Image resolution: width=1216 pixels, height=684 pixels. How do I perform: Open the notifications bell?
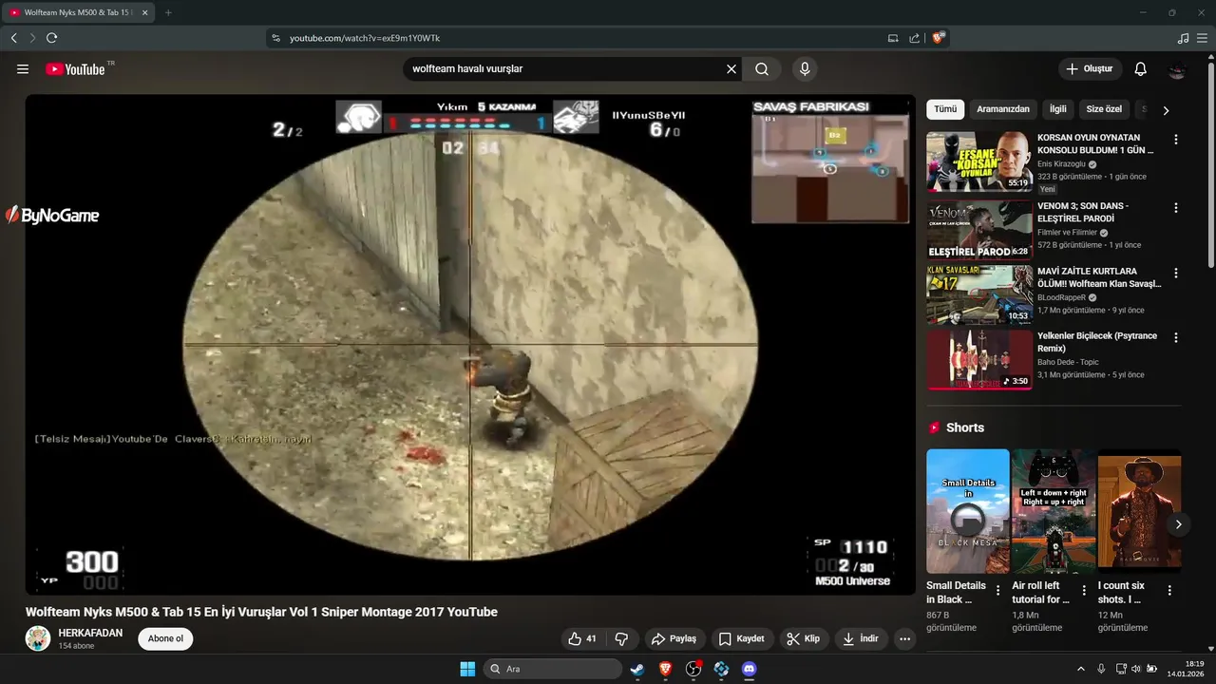(x=1141, y=69)
